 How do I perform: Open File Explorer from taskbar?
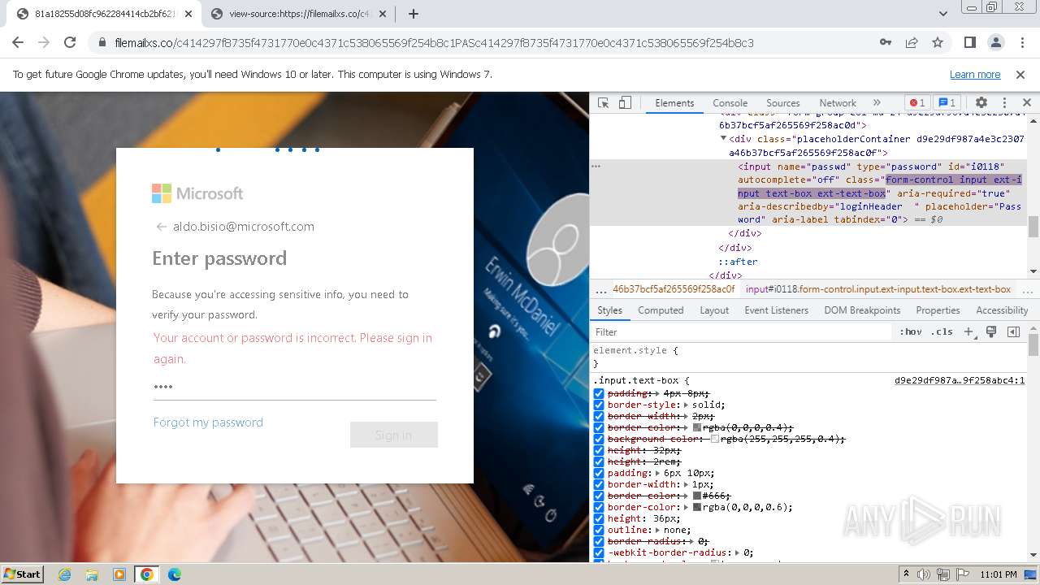click(x=92, y=574)
